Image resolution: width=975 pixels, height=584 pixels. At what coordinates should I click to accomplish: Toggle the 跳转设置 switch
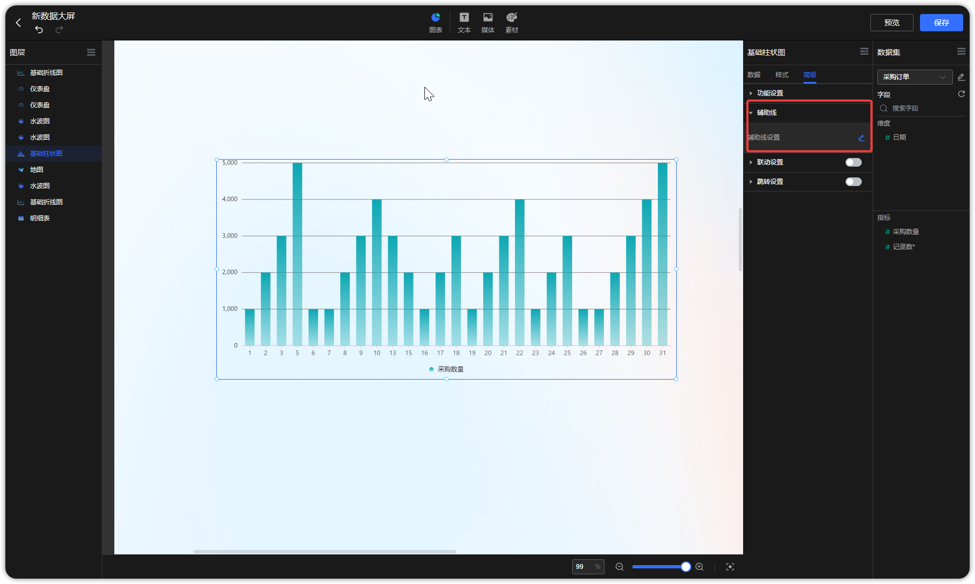point(854,182)
